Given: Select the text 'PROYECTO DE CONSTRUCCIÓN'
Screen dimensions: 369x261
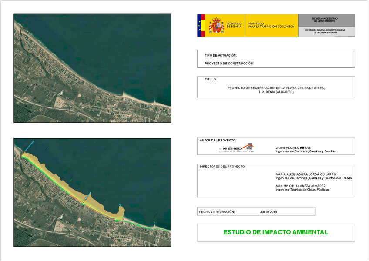Looking at the screenshot, I should pos(229,64).
